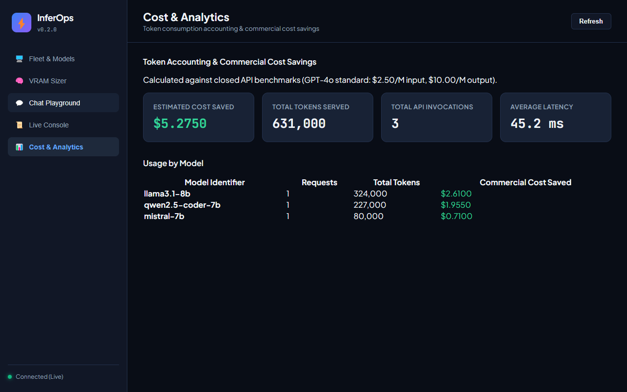Click the 631,000 tokens served figure

click(299, 123)
